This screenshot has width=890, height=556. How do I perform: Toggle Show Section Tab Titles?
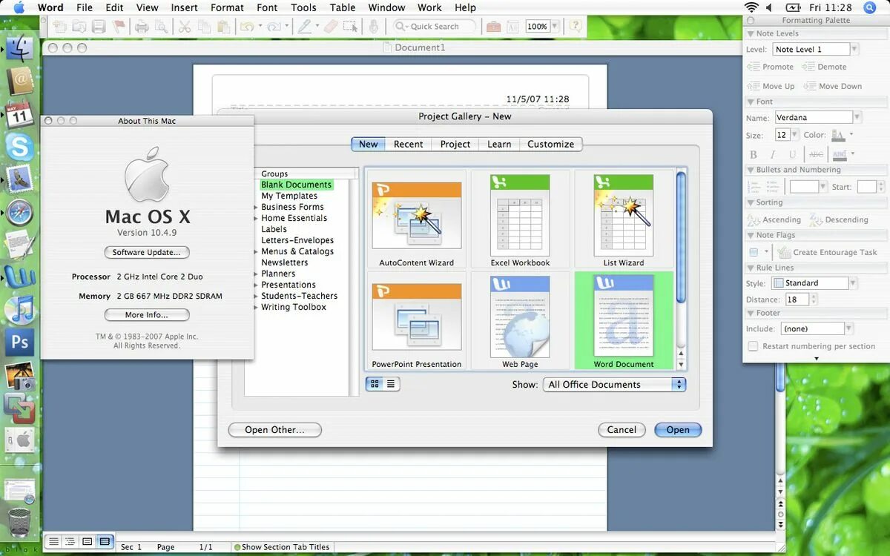[281, 547]
